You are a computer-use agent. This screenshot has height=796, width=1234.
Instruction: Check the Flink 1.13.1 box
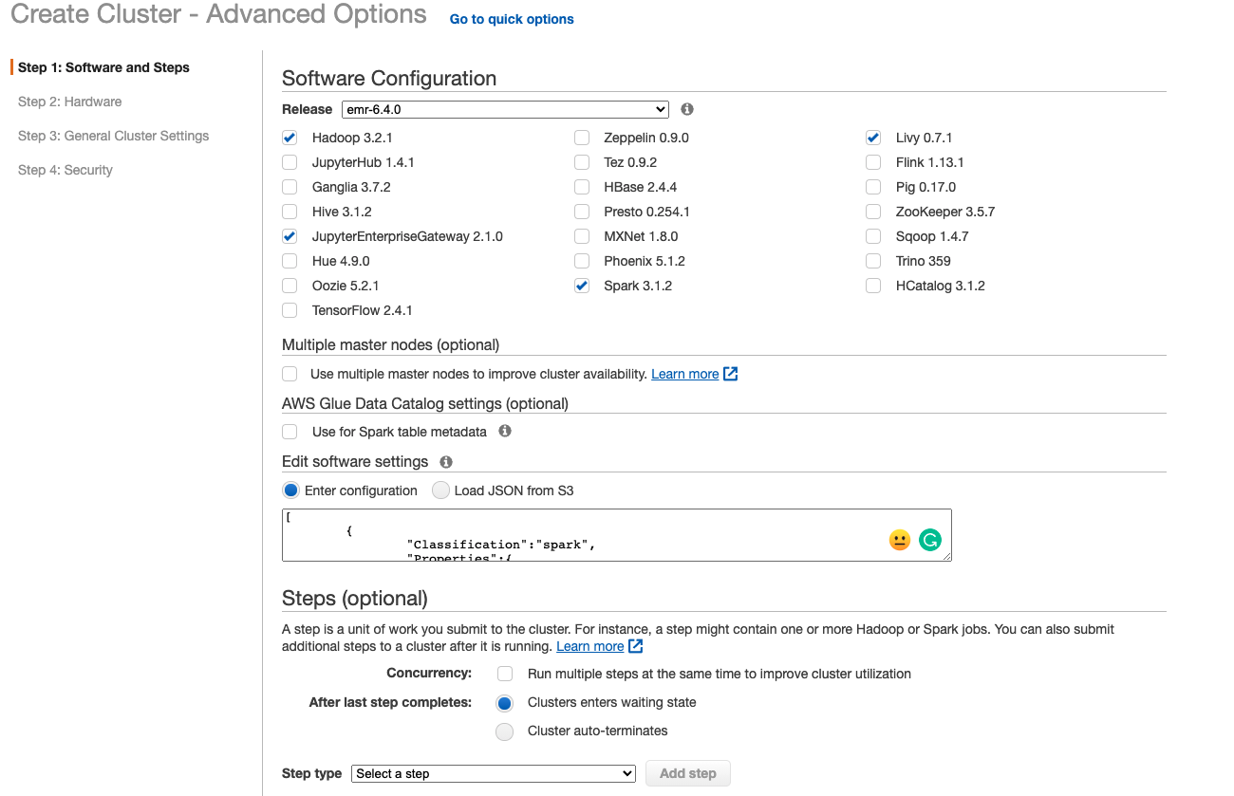(x=873, y=162)
